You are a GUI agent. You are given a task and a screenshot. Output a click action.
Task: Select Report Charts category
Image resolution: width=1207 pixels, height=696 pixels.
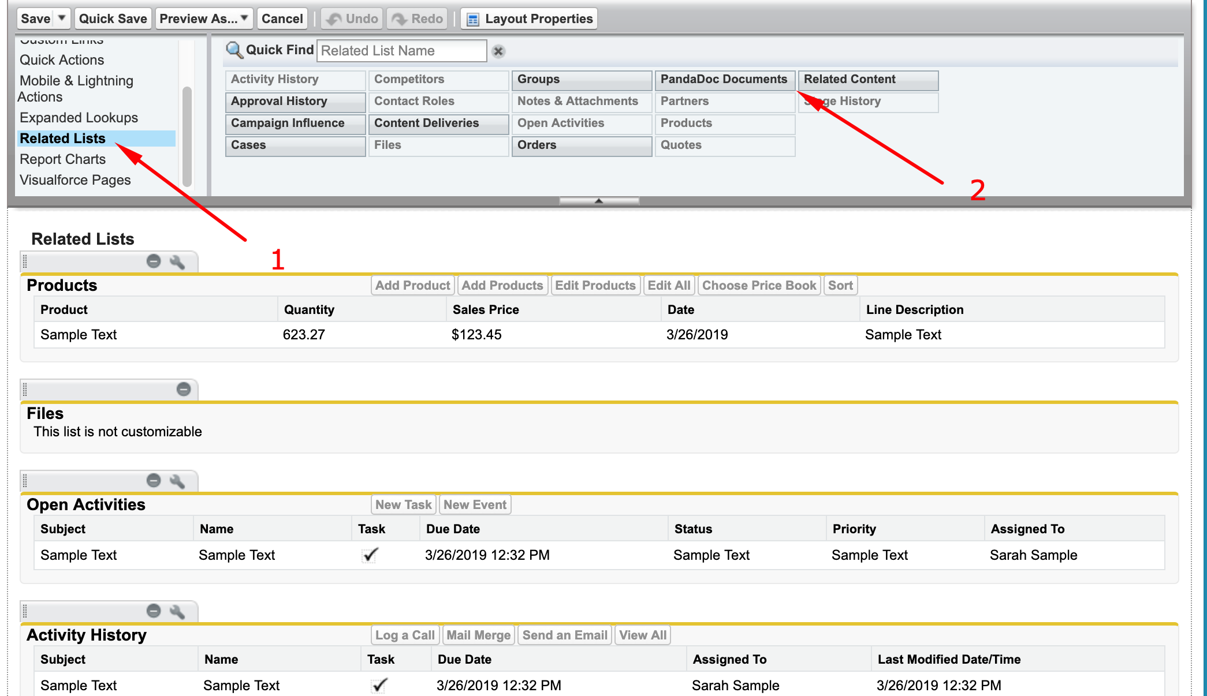[62, 159]
